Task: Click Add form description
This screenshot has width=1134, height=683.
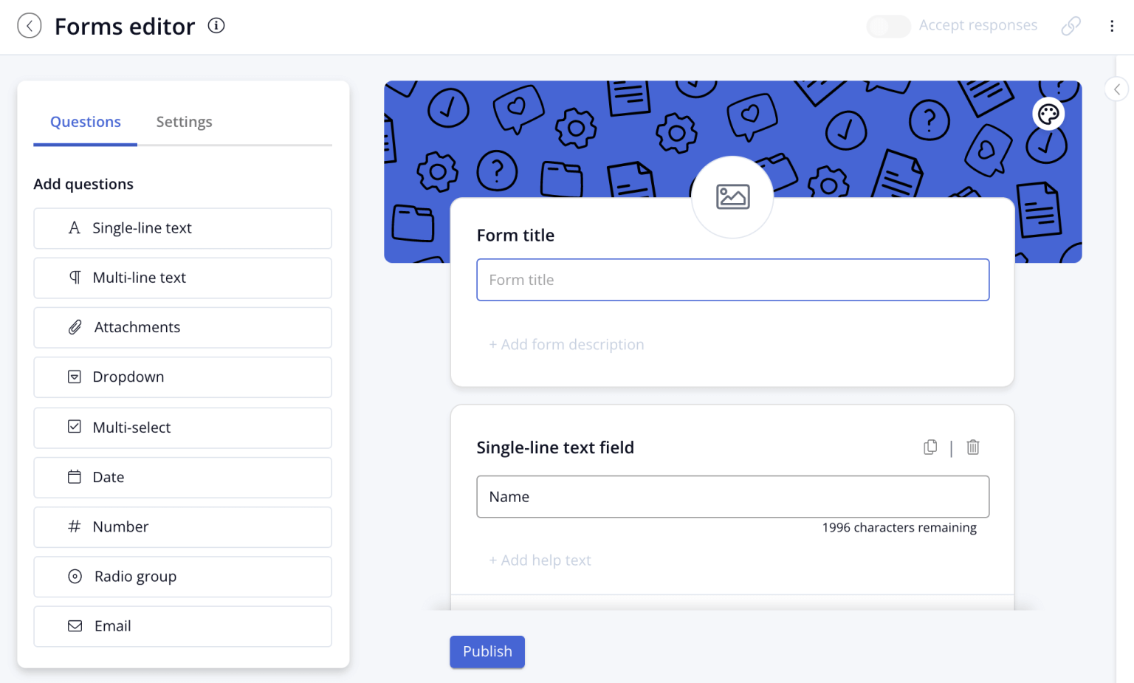Action: pos(566,344)
